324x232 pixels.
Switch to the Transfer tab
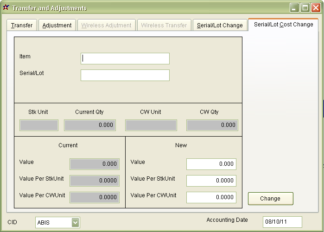22,25
